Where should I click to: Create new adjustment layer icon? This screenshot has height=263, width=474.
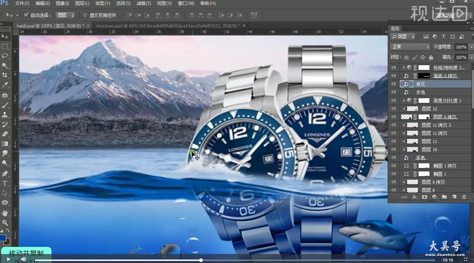click(434, 197)
